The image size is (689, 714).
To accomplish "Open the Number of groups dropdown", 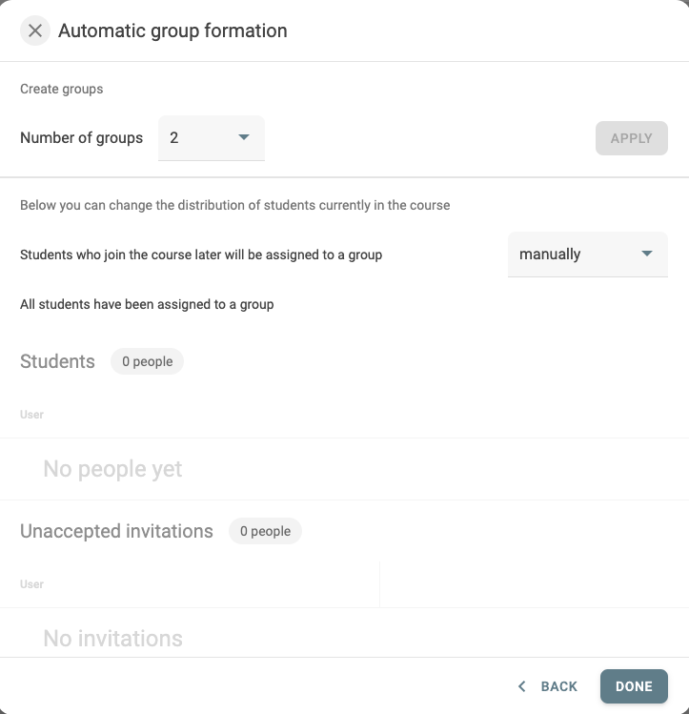I will point(212,138).
